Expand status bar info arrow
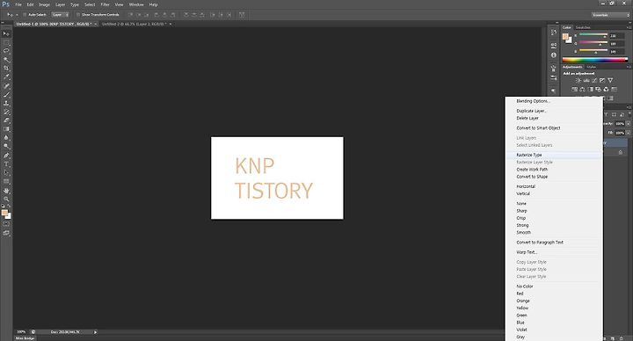Viewport: 633px width, 341px height. tap(95, 332)
